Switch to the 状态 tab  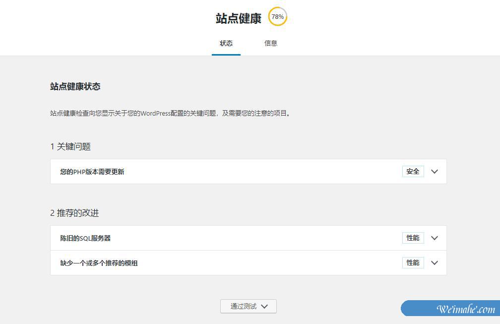(226, 43)
